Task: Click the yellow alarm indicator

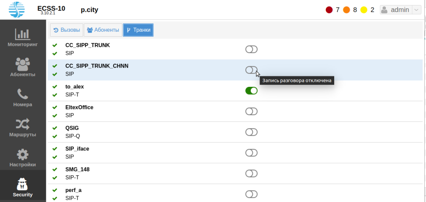Action: tap(364, 10)
